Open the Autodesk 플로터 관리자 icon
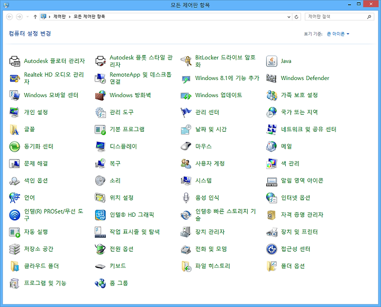The width and height of the screenshot is (381, 307). [15, 61]
